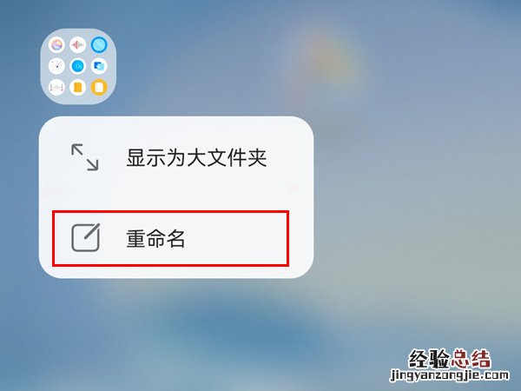This screenshot has height=391, width=521.
Task: Click the diagonal expand arrows icon
Action: [85, 157]
